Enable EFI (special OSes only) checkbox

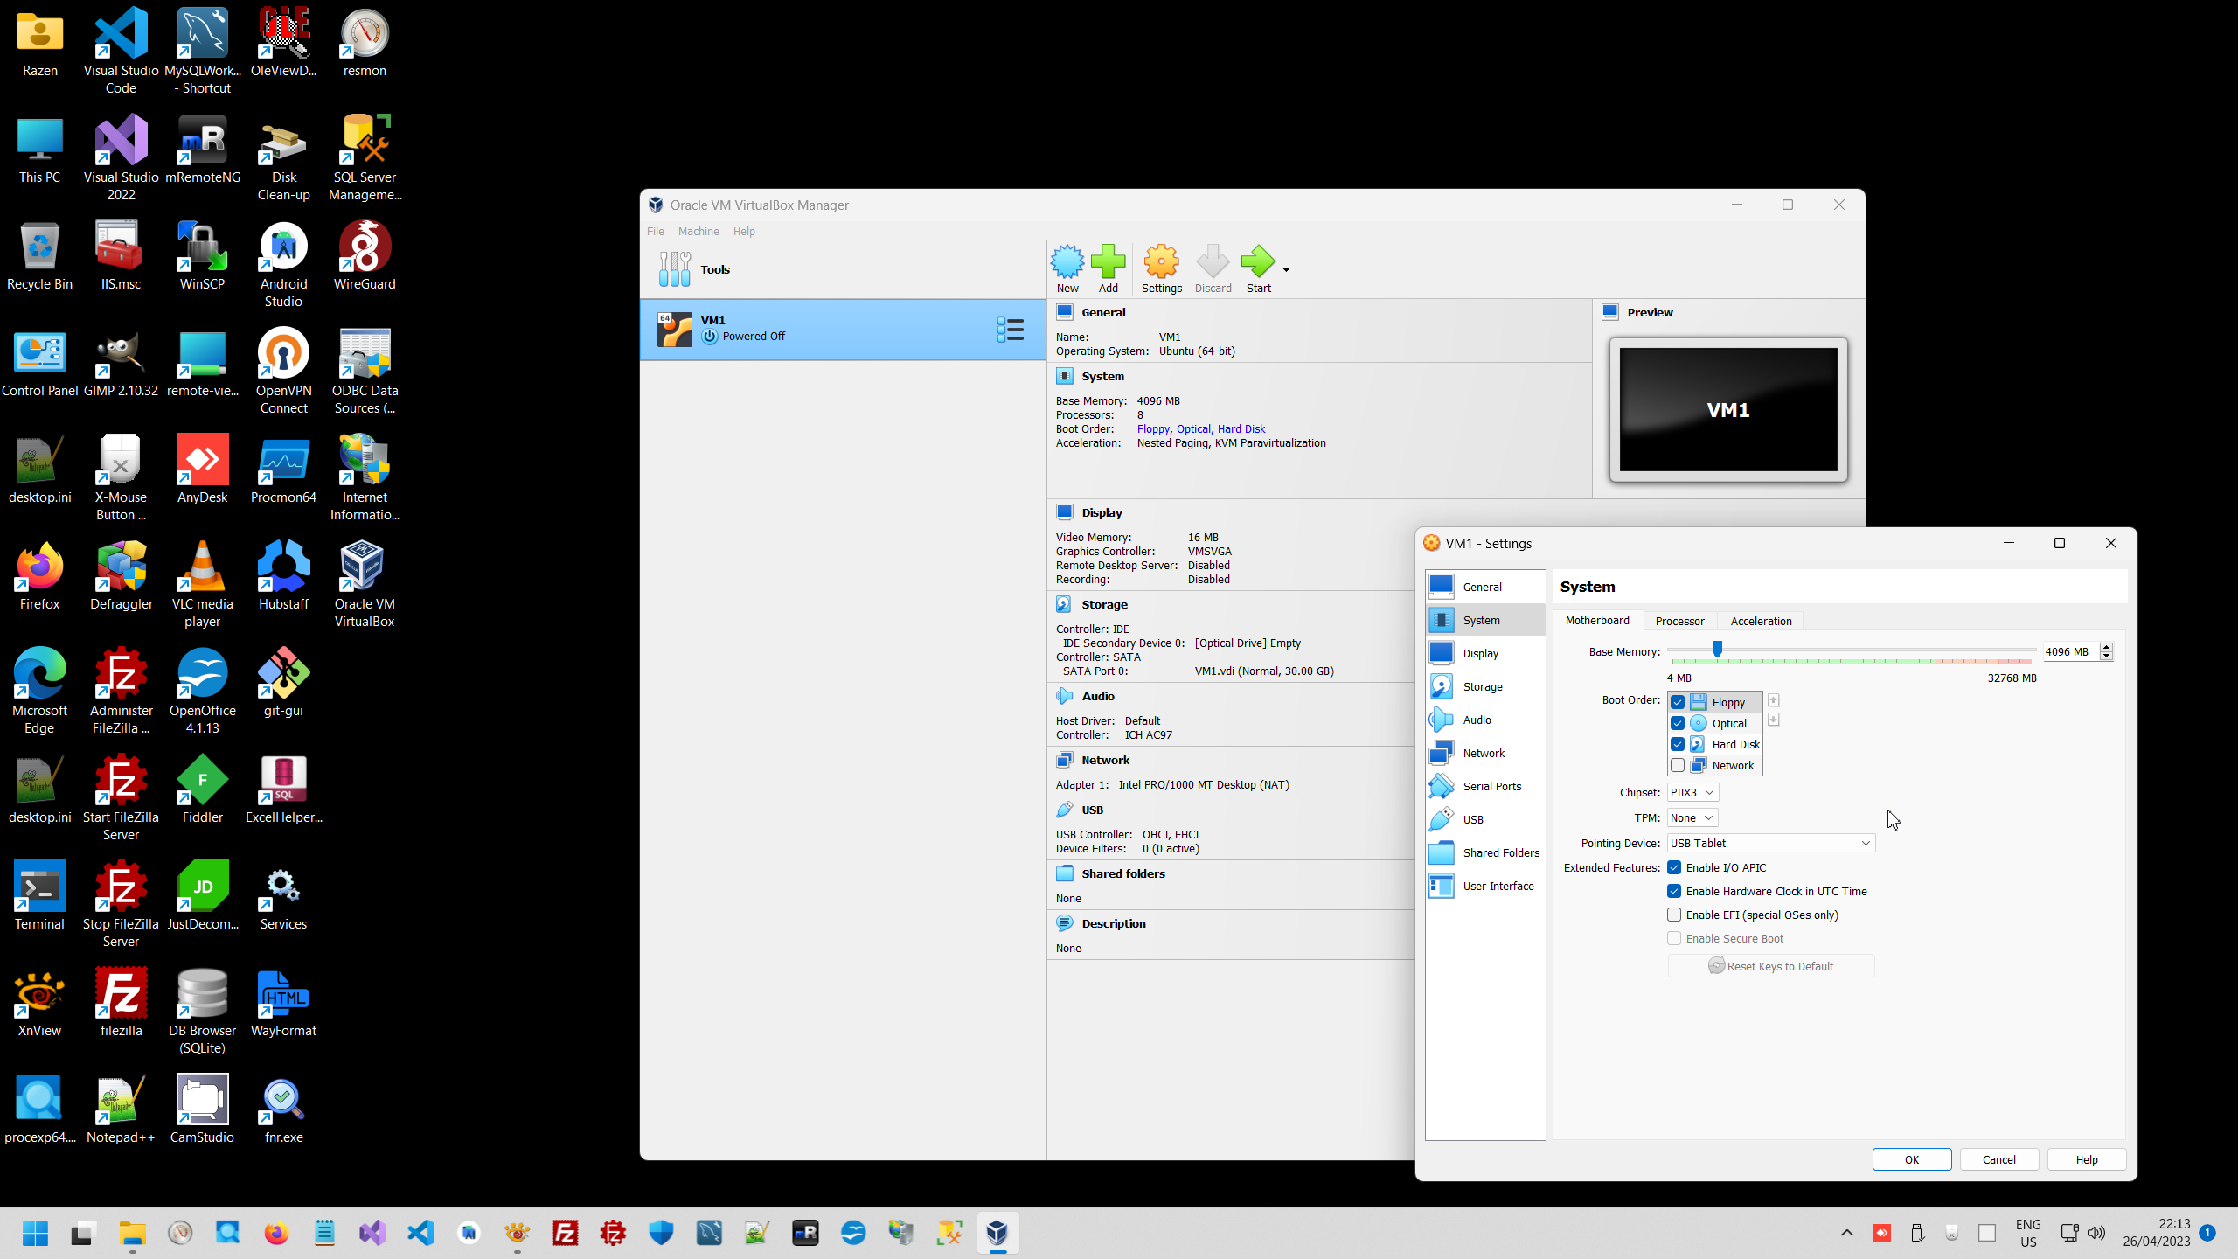(x=1674, y=915)
